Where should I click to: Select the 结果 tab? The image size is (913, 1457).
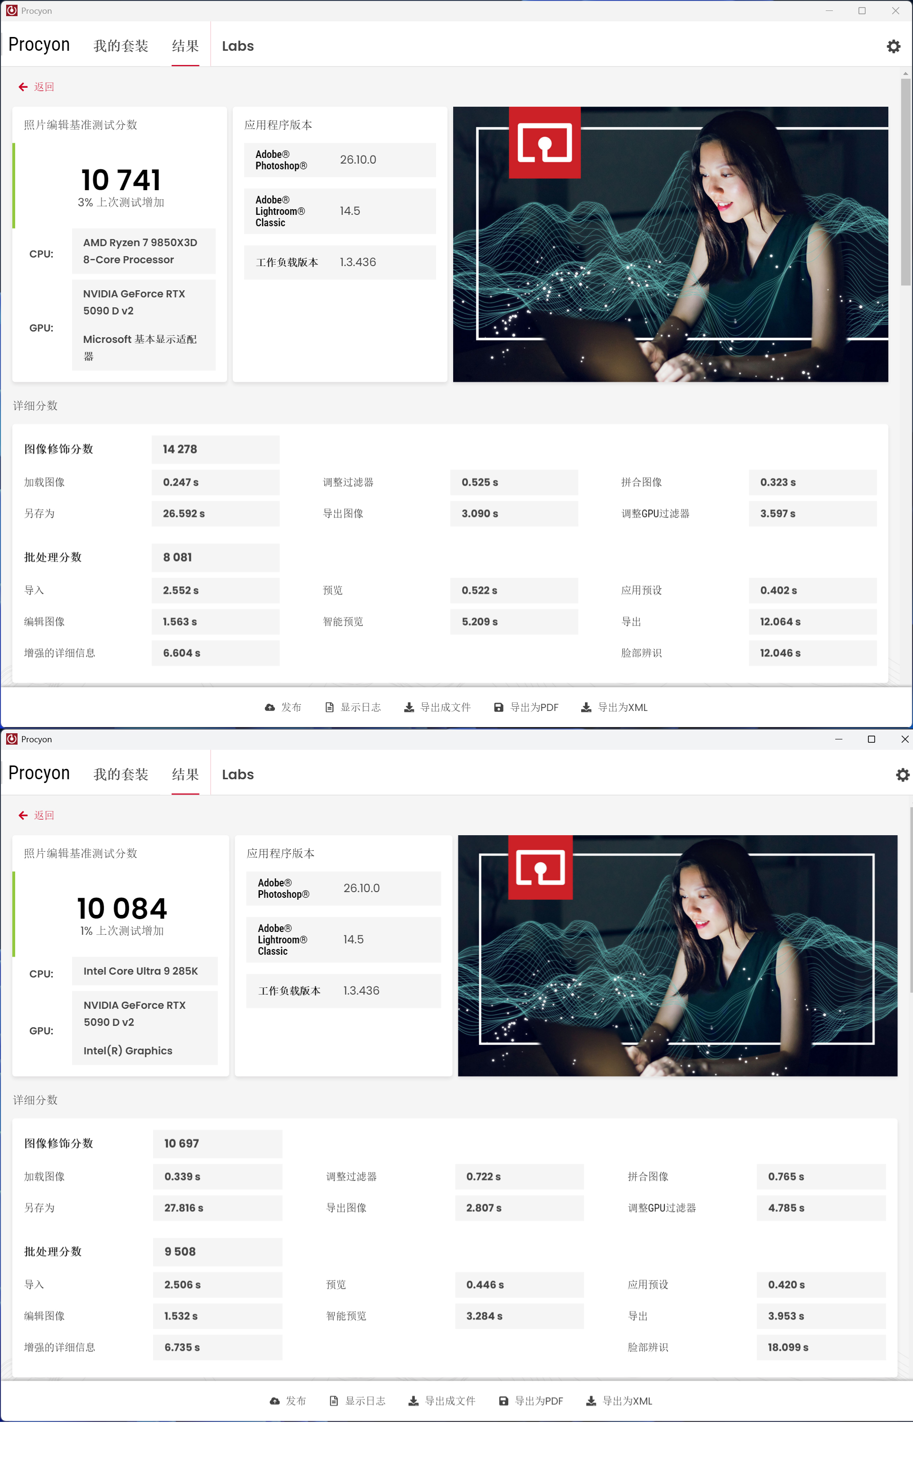click(185, 46)
